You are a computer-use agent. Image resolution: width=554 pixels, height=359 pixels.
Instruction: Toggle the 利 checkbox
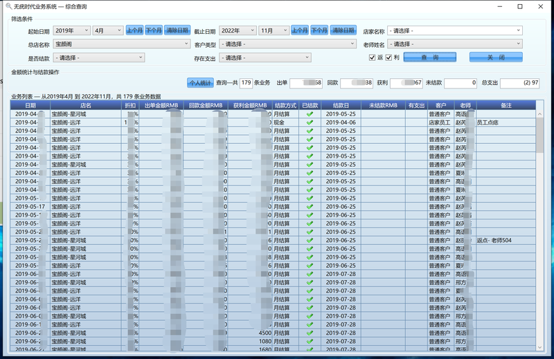(x=388, y=57)
